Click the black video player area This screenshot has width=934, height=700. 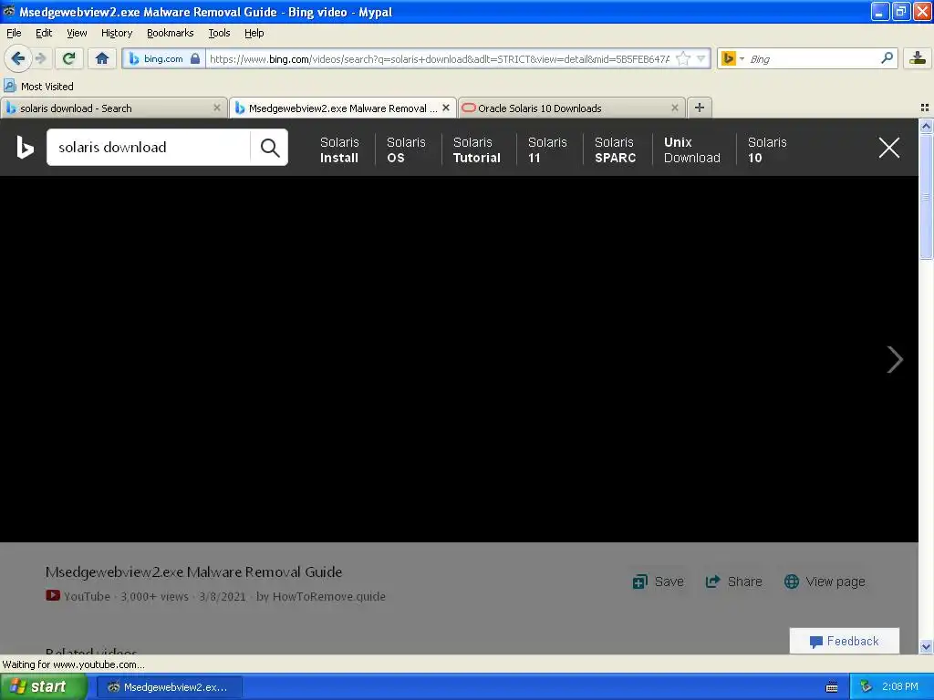(459, 359)
